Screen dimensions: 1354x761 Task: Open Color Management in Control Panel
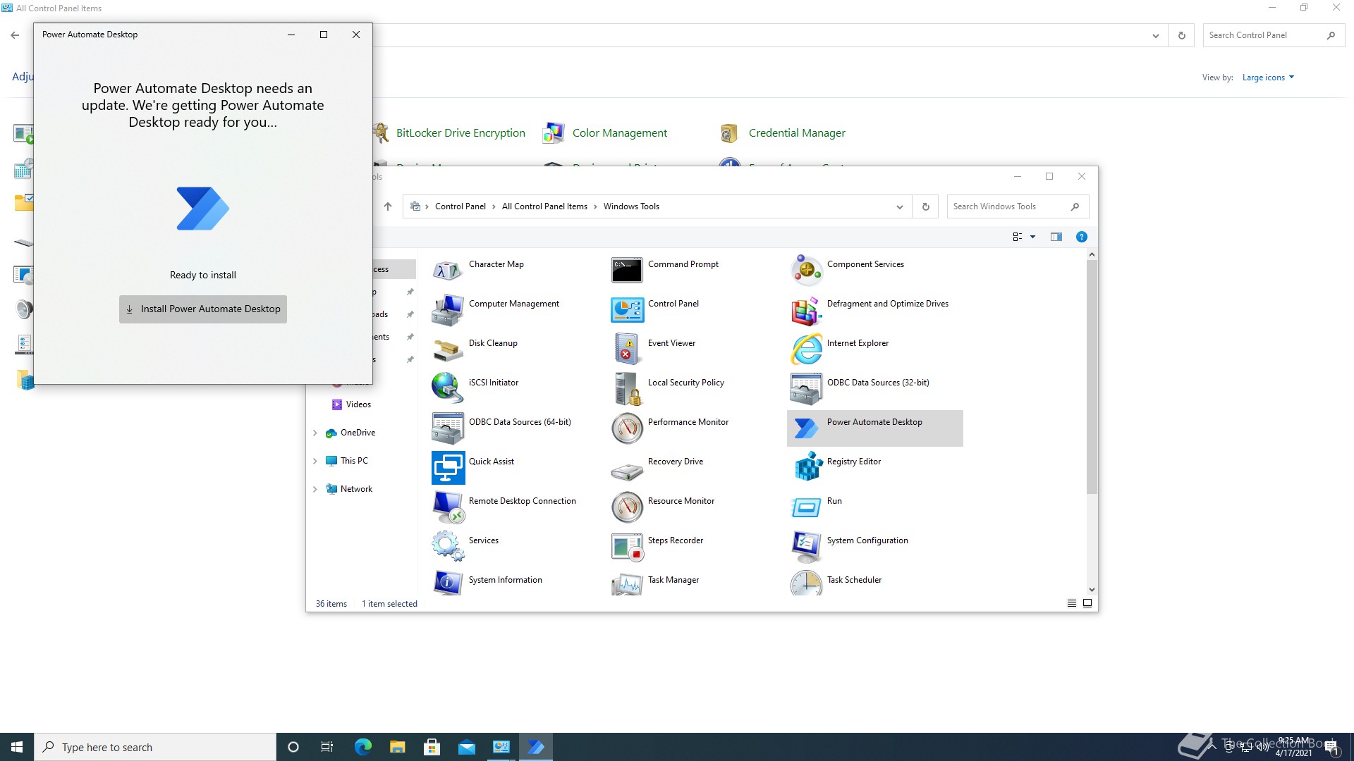coord(619,132)
